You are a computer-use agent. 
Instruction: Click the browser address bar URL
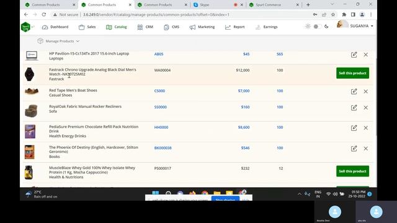156,15
